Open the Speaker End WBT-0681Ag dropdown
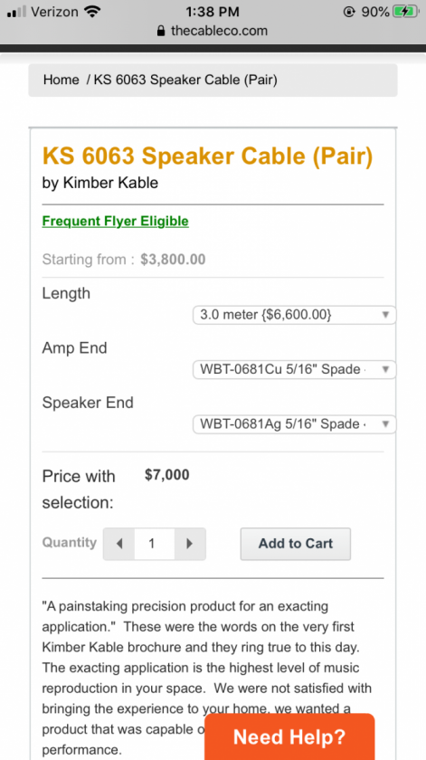The image size is (426, 760). (x=294, y=424)
